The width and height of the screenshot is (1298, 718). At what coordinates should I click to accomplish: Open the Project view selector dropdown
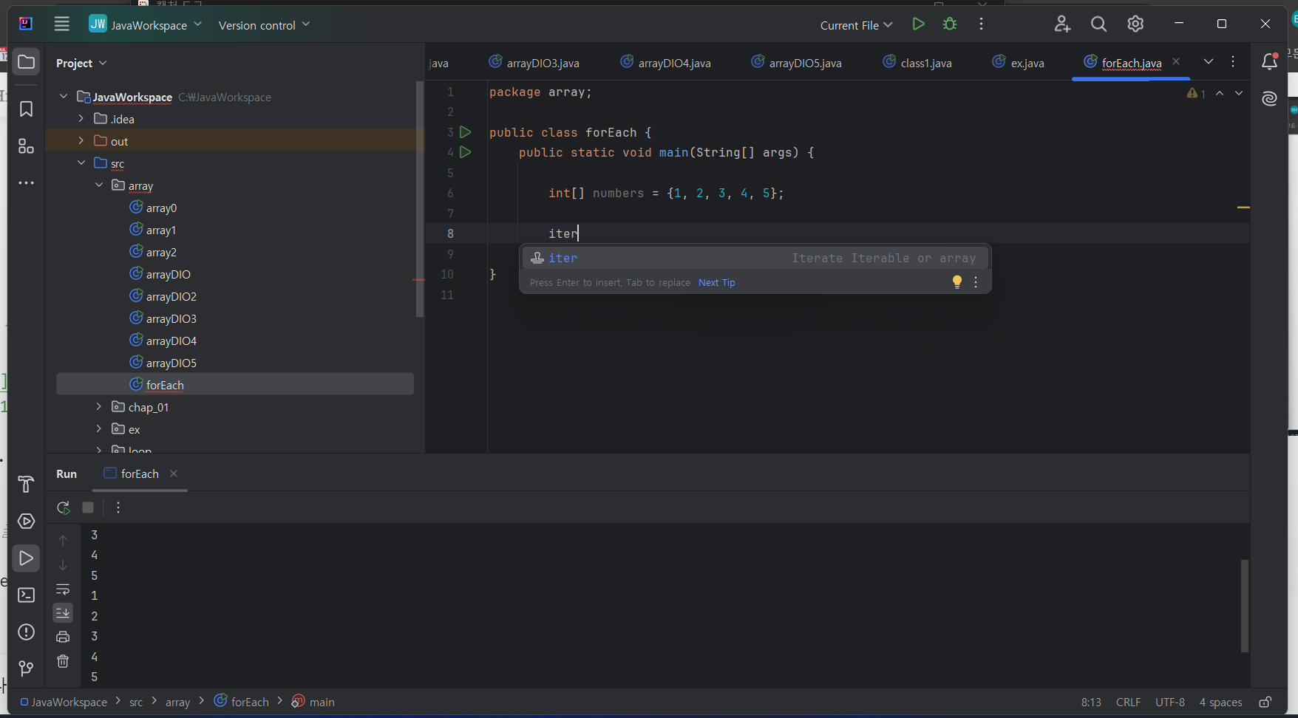[x=81, y=64]
